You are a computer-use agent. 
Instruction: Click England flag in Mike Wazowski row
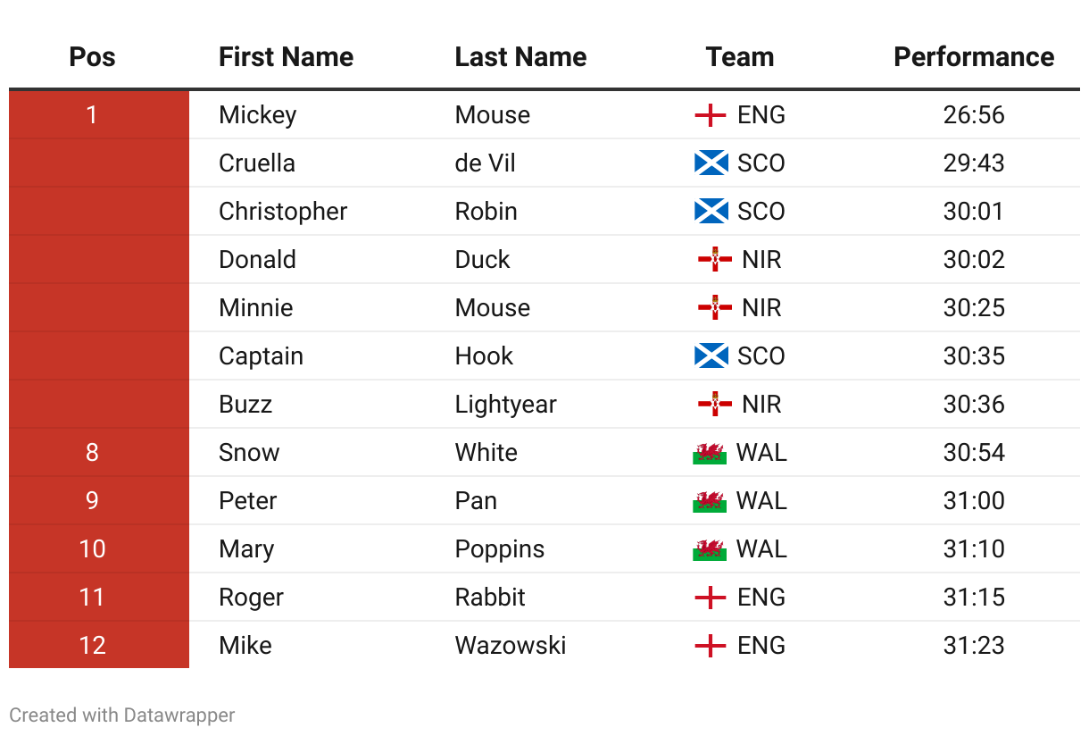click(710, 646)
